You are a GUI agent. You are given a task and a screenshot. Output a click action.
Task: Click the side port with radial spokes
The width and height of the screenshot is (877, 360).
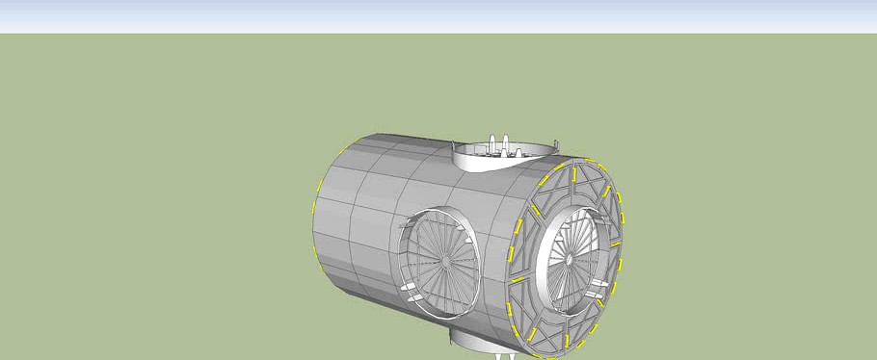440,262
